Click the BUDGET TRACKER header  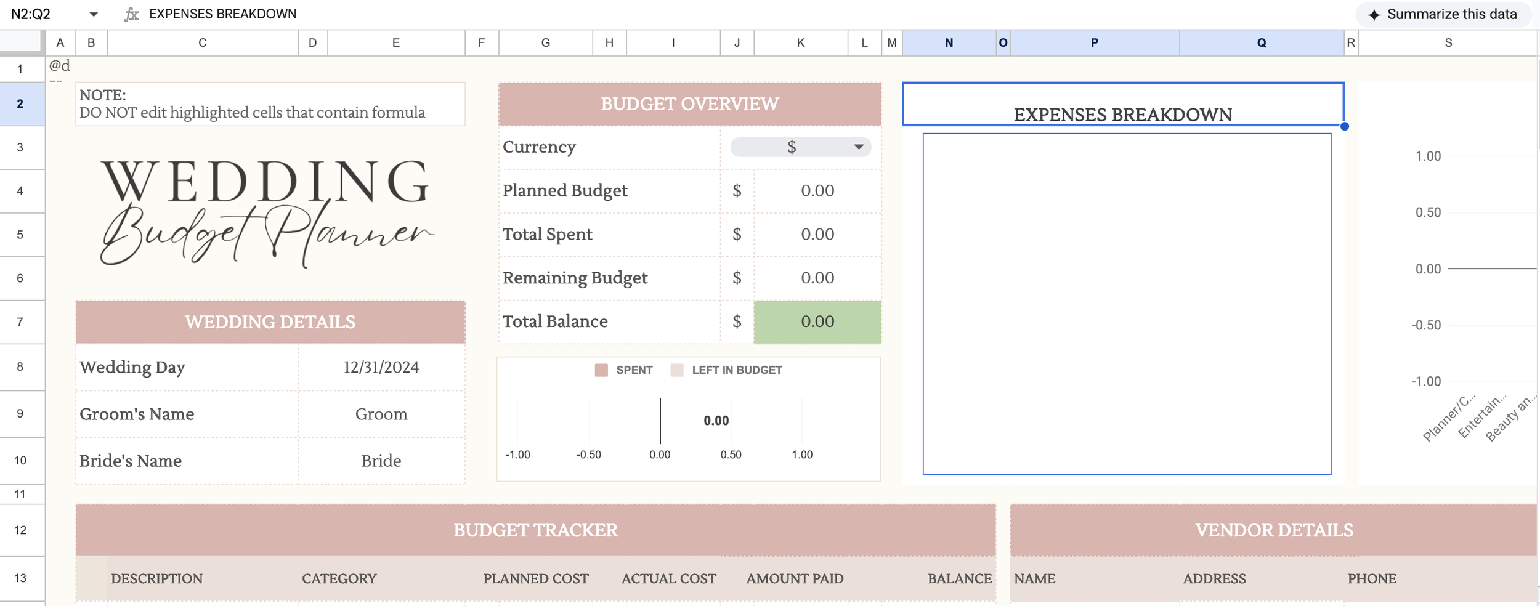(x=536, y=530)
